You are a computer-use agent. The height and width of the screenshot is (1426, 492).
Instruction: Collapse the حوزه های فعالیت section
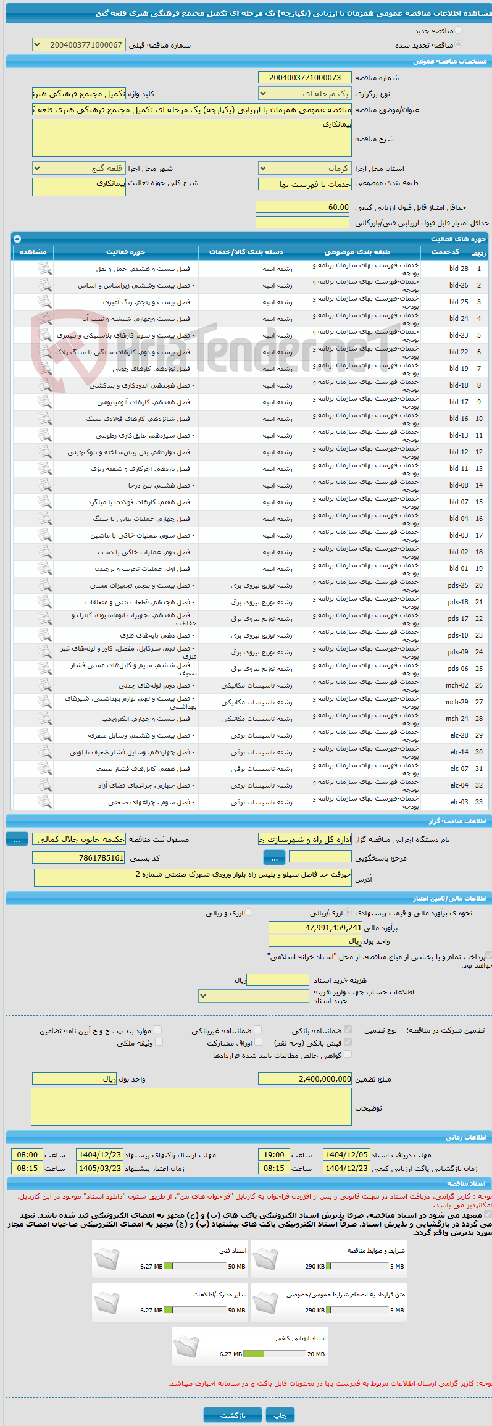click(x=17, y=239)
